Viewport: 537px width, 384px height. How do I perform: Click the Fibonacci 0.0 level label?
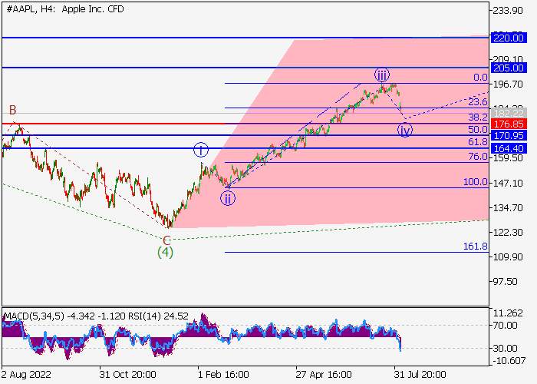coord(480,78)
